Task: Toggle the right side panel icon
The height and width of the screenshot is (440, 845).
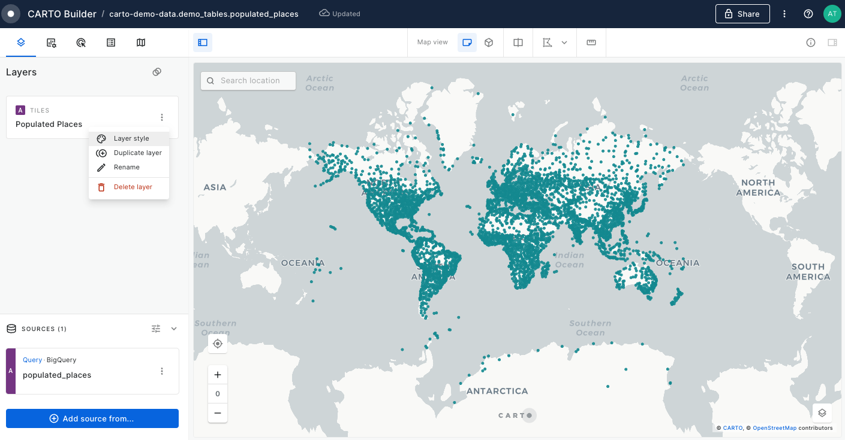Action: (832, 43)
